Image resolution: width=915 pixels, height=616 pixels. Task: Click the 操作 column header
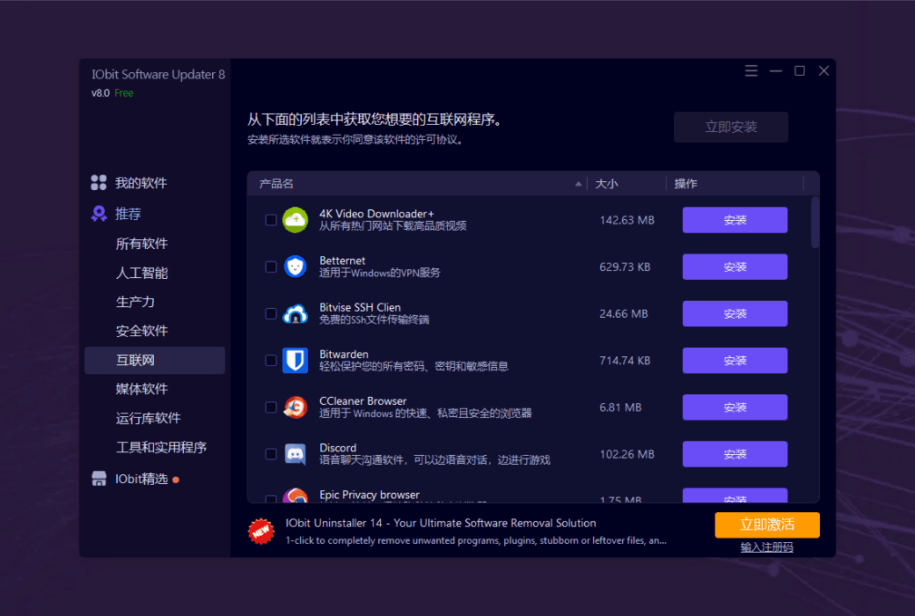[685, 183]
